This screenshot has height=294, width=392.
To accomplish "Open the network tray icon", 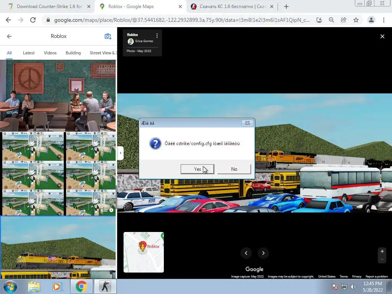I will click(x=344, y=287).
